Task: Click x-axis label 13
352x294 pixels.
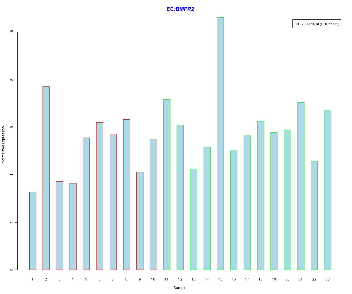Action: point(194,279)
